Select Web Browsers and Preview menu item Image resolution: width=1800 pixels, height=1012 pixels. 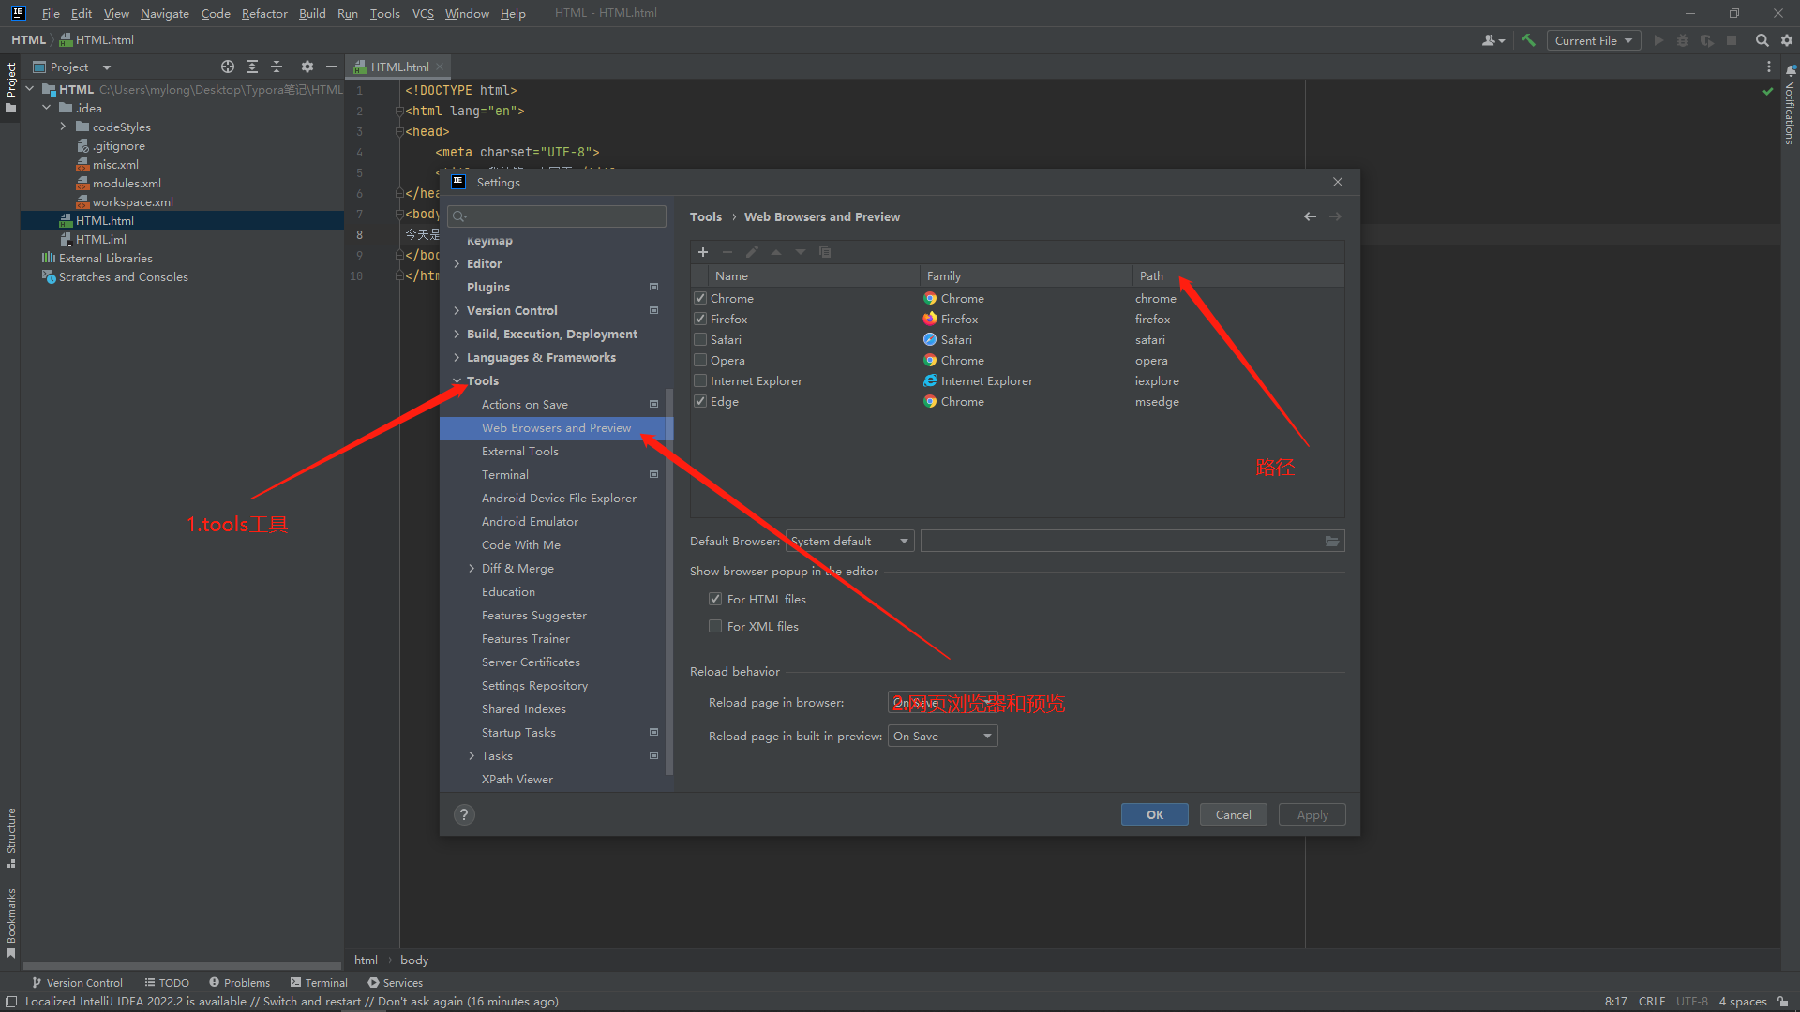[556, 426]
